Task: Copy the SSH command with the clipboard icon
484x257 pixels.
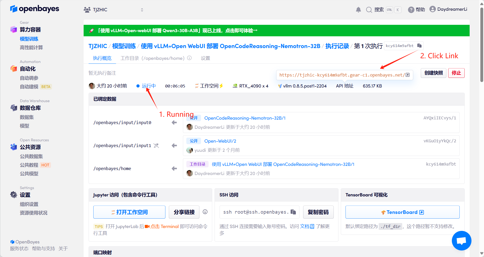Action: (293, 212)
